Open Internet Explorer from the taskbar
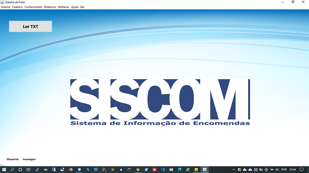The image size is (309, 173). tap(188, 169)
